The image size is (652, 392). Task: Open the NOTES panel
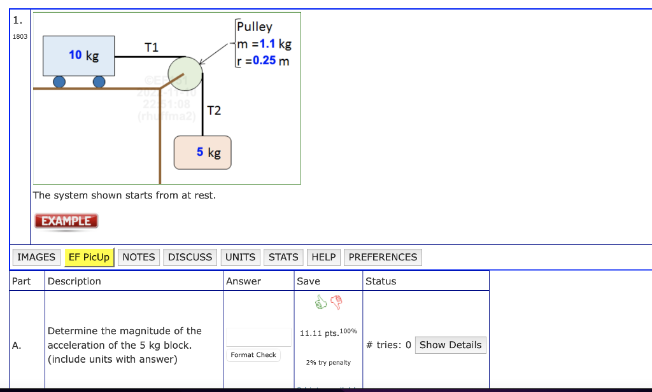(x=138, y=257)
